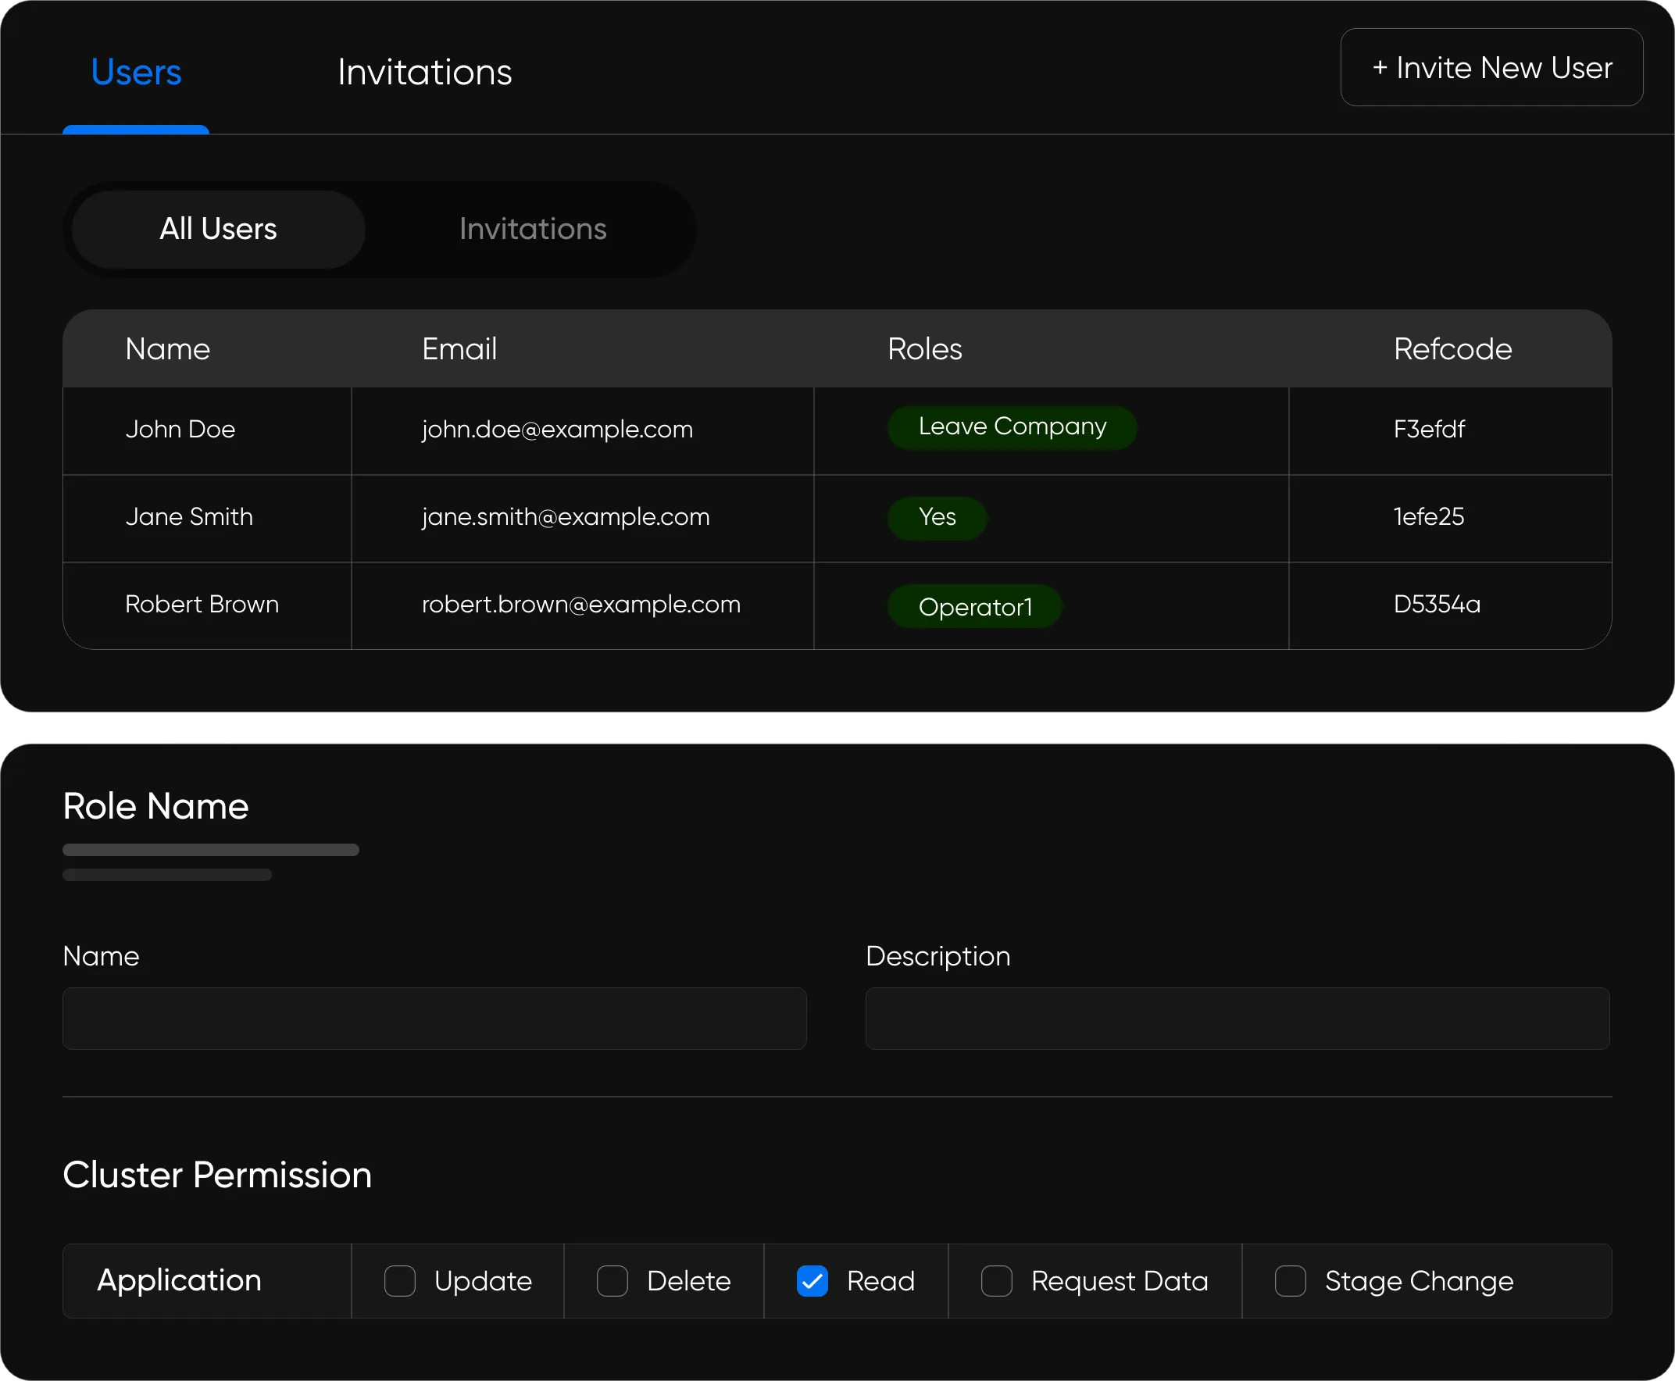The image size is (1675, 1381).
Task: Click the Leave Company role badge
Action: tap(1012, 427)
